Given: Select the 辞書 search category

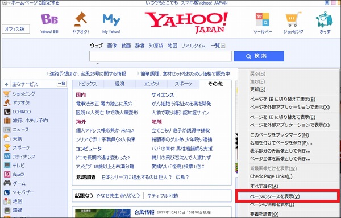Looking at the screenshot, I should click(x=140, y=46).
